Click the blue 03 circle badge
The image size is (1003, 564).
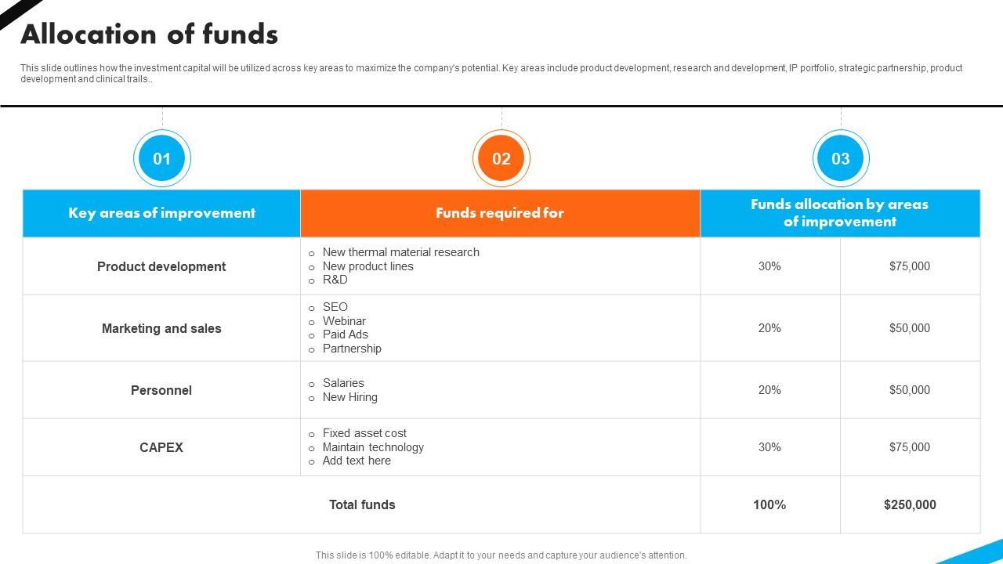coord(841,159)
